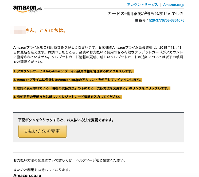Click the 2019年11月11 renewal date text
199x177 pixels.
pos(170,48)
